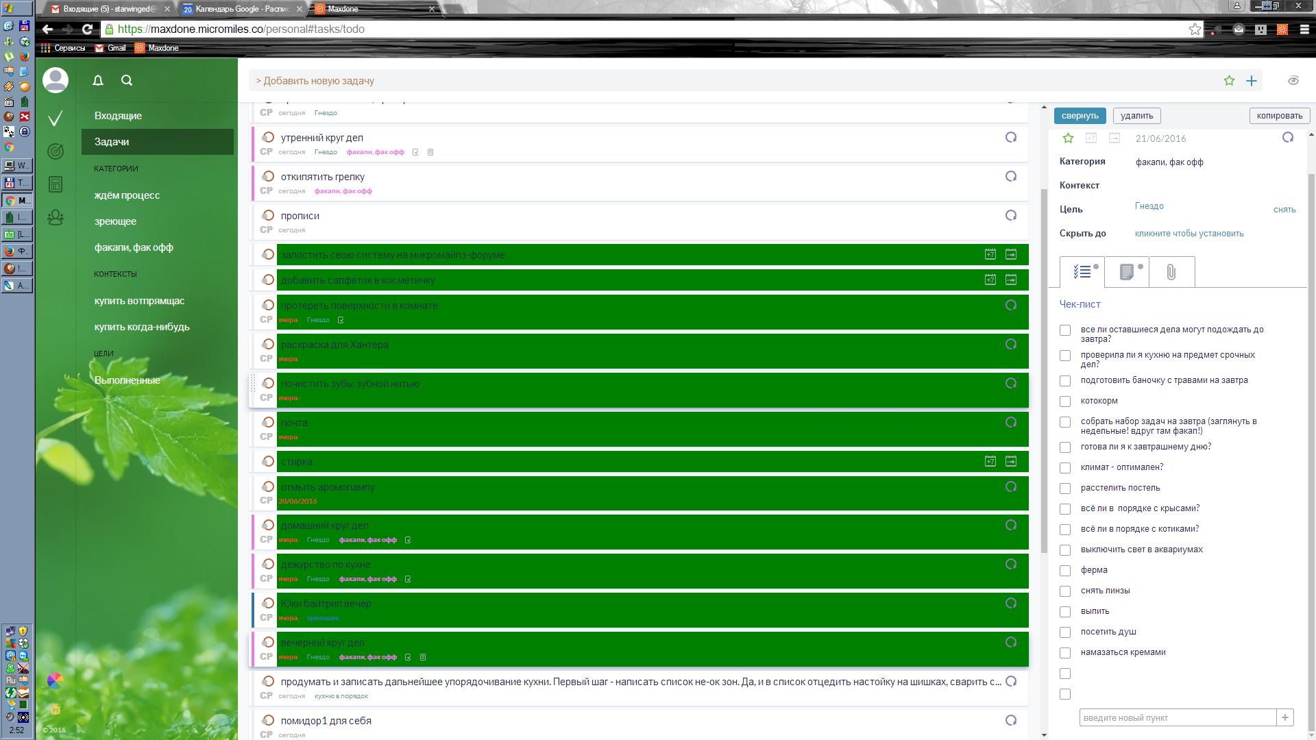The image size is (1316, 740).
Task: Collapse details with 'свернуть' button
Action: 1080,116
